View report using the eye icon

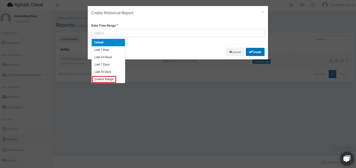[x=331, y=61]
